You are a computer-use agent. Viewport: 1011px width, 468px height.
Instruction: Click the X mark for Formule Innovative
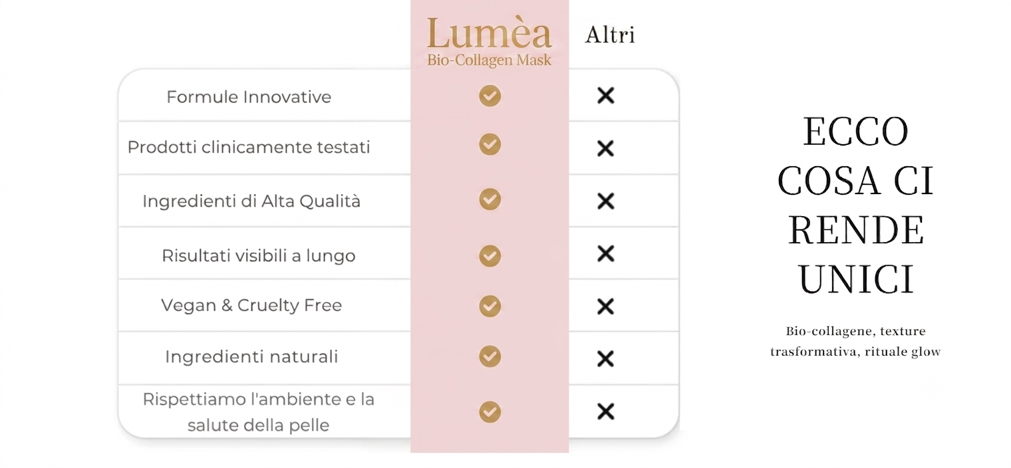point(605,96)
